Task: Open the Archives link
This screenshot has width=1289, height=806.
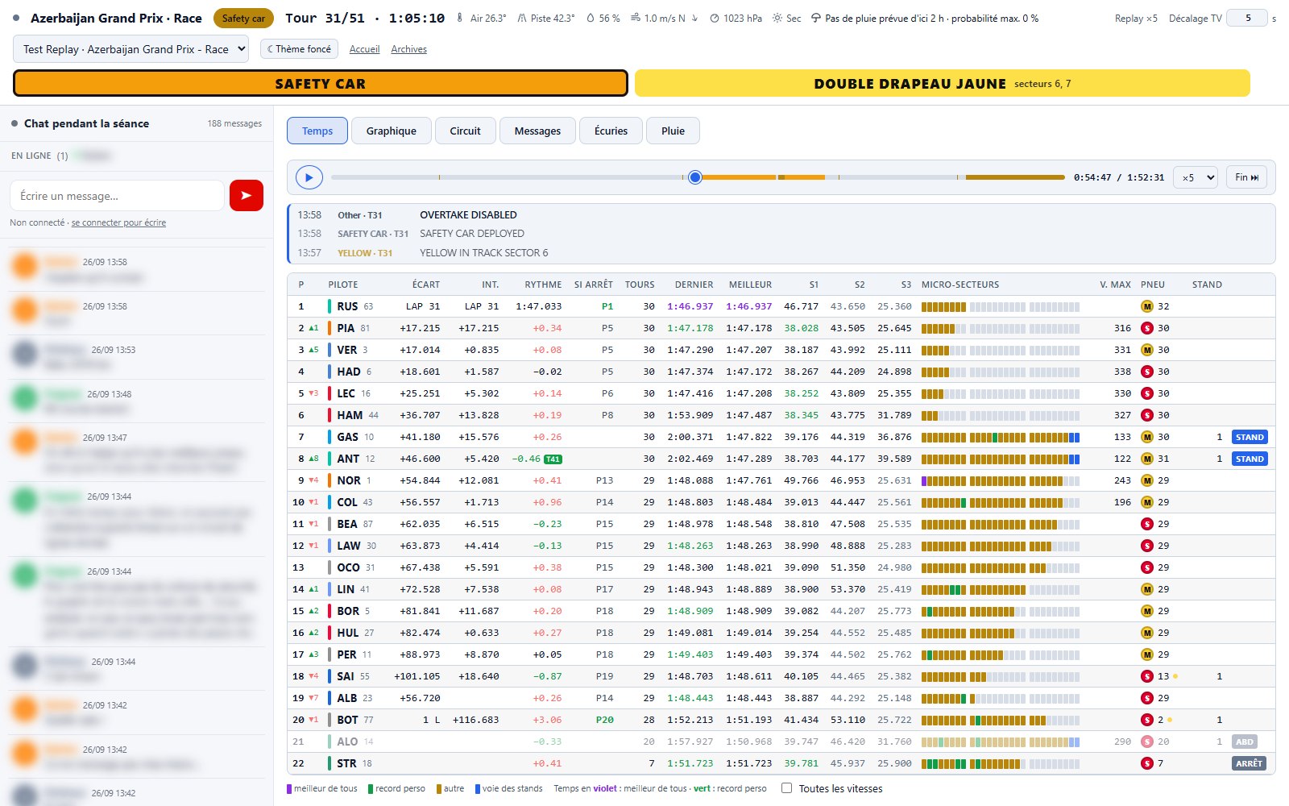Action: (x=409, y=49)
